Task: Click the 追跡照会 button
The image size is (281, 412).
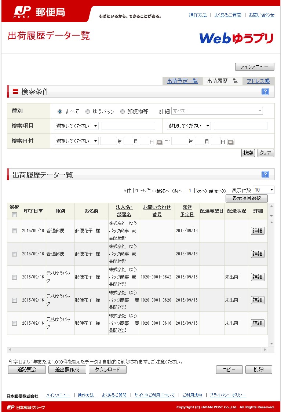Action: [27, 369]
